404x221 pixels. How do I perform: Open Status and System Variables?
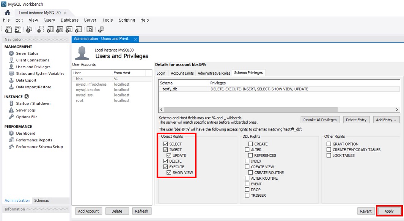[40, 74]
